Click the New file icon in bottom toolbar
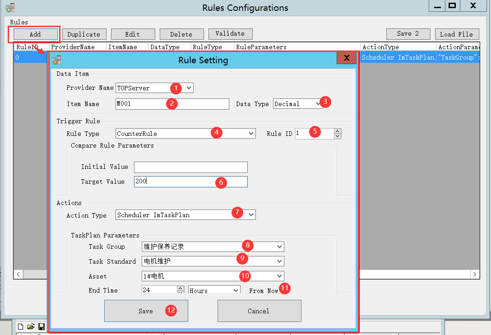The width and height of the screenshot is (491, 335). 20,326
